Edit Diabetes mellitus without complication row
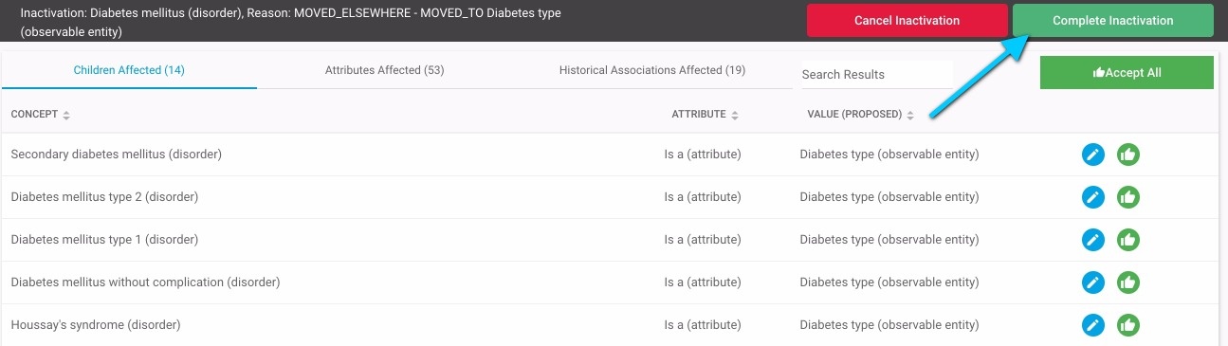Image resolution: width=1228 pixels, height=346 pixels. pyautogui.click(x=1093, y=282)
